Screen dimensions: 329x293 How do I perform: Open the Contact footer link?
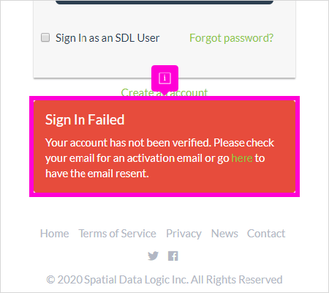click(x=266, y=234)
